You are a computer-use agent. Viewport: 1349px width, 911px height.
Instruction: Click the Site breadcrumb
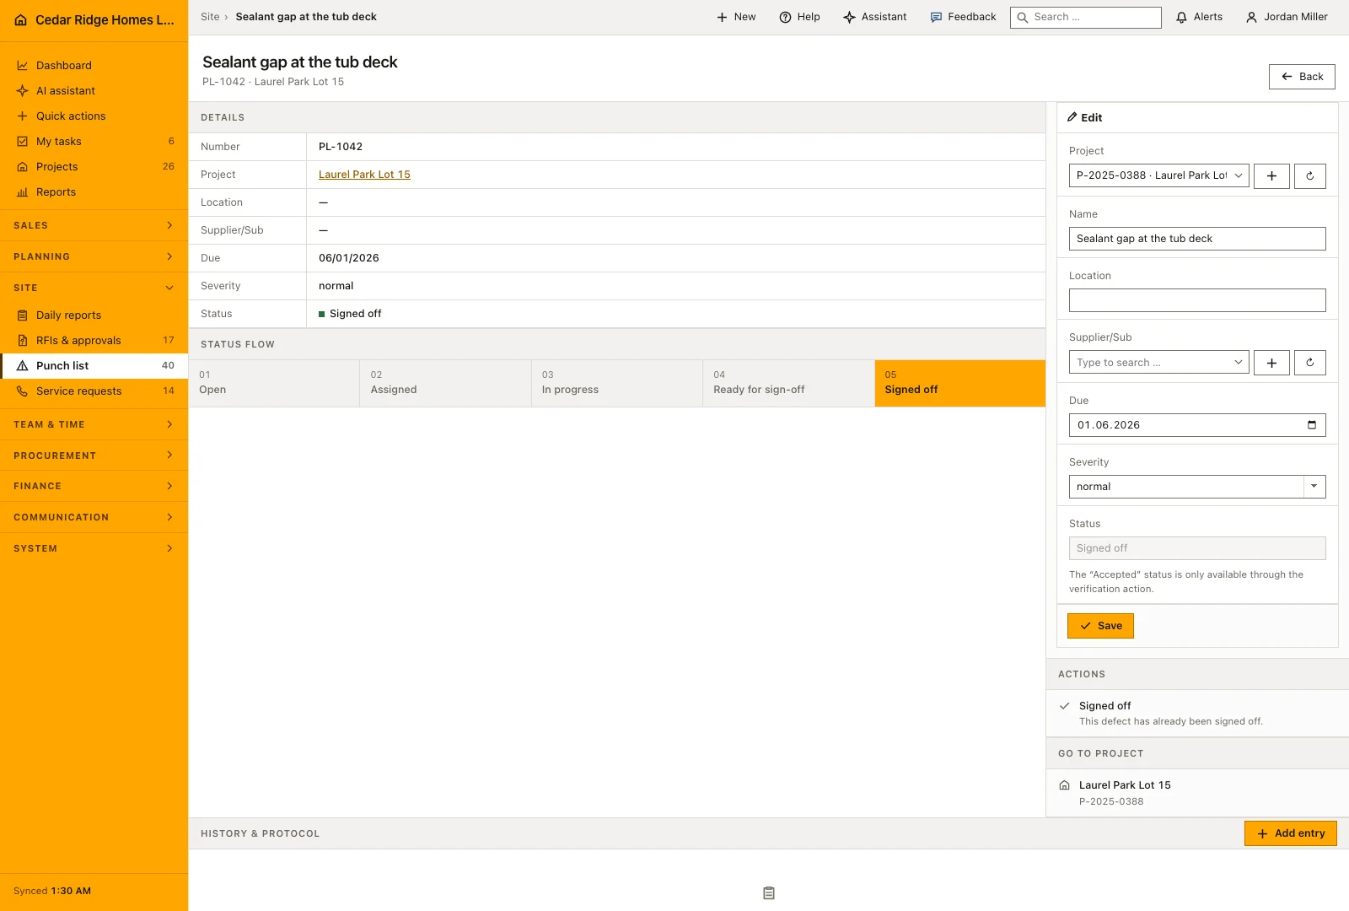(210, 17)
